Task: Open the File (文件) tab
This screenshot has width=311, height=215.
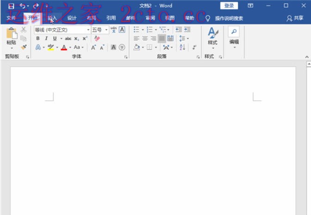Action: 11,18
